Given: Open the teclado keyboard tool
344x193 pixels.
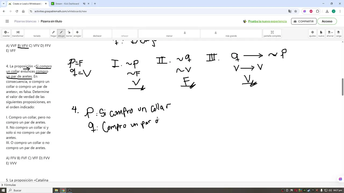Looking at the screenshot, I should pyautogui.click(x=37, y=34).
